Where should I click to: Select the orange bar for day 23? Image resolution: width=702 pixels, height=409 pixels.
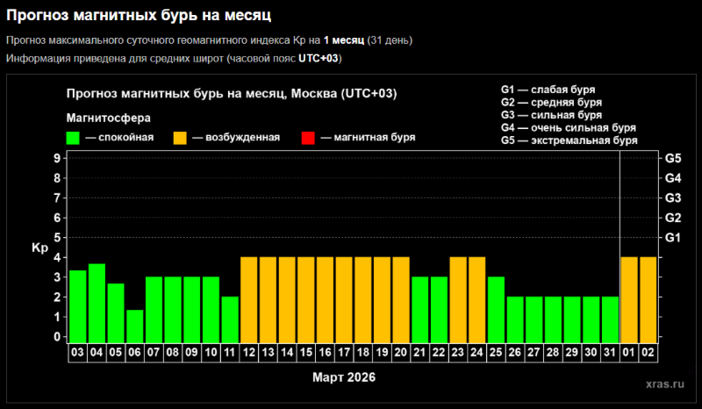point(458,299)
